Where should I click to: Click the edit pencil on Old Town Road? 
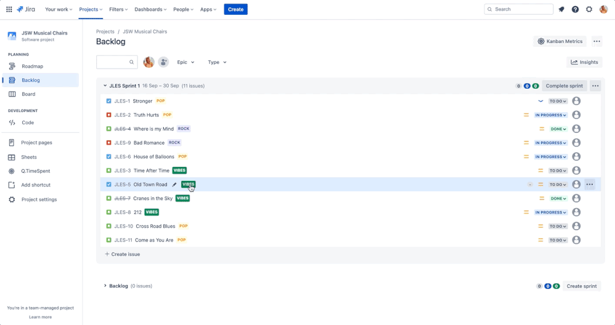pyautogui.click(x=174, y=185)
